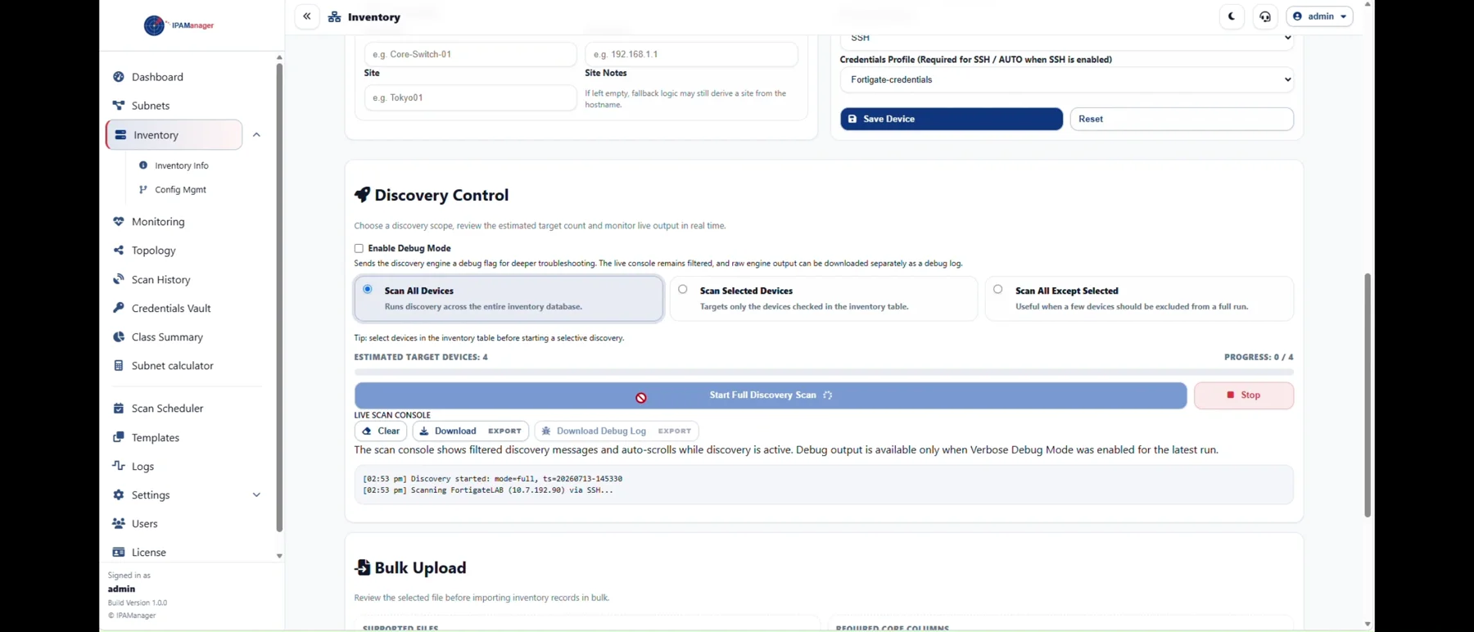Image resolution: width=1474 pixels, height=632 pixels.
Task: Enable Debug Mode checkbox
Action: pyautogui.click(x=359, y=248)
